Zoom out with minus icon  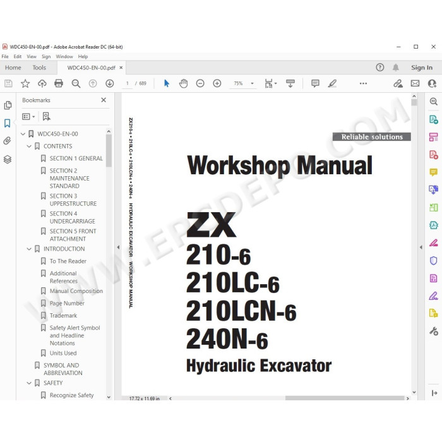[x=200, y=83]
